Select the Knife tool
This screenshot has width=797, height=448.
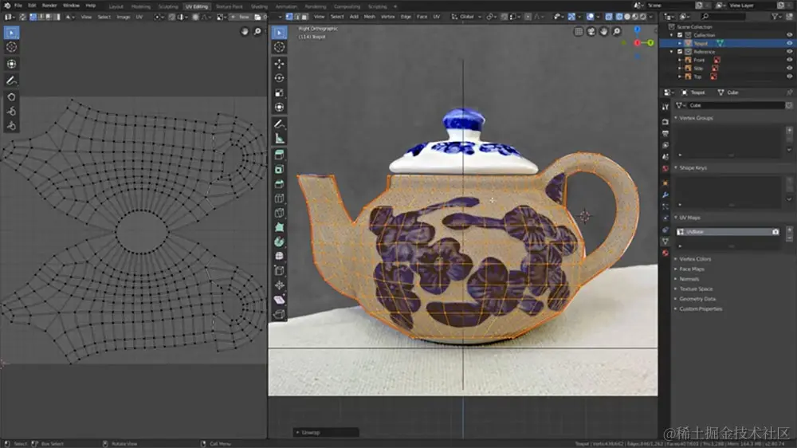tap(280, 213)
